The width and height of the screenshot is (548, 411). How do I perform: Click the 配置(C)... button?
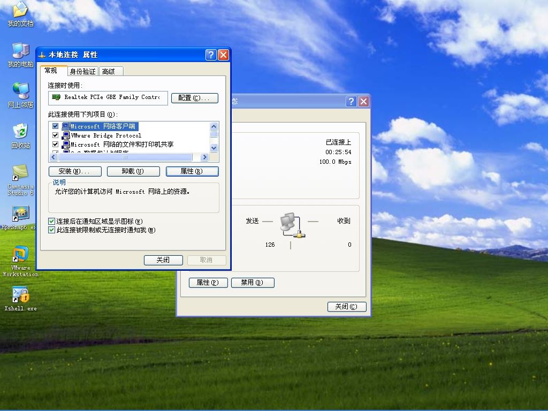coord(195,98)
